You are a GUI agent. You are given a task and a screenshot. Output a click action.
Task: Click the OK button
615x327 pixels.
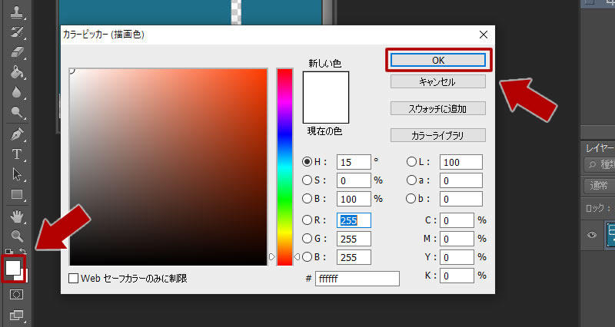[x=438, y=61]
